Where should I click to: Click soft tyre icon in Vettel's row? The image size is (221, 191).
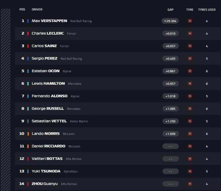tap(190, 121)
